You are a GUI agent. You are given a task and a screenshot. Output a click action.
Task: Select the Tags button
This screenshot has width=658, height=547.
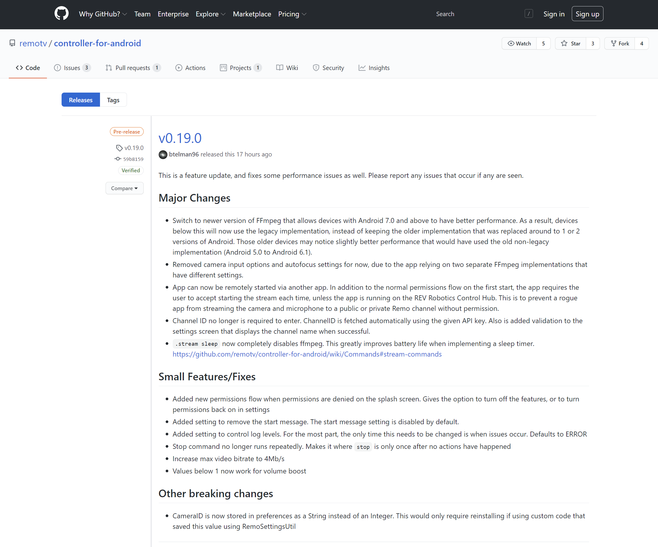113,100
